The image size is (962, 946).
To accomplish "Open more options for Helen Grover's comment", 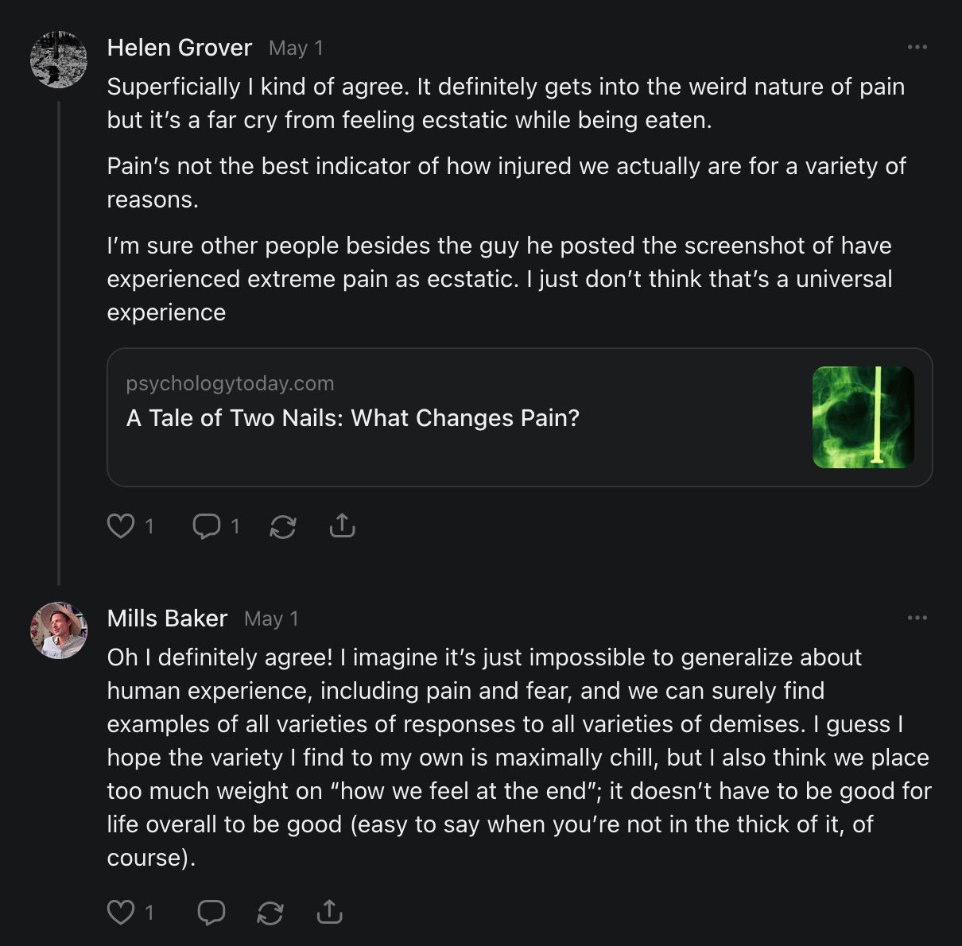I will [x=917, y=48].
